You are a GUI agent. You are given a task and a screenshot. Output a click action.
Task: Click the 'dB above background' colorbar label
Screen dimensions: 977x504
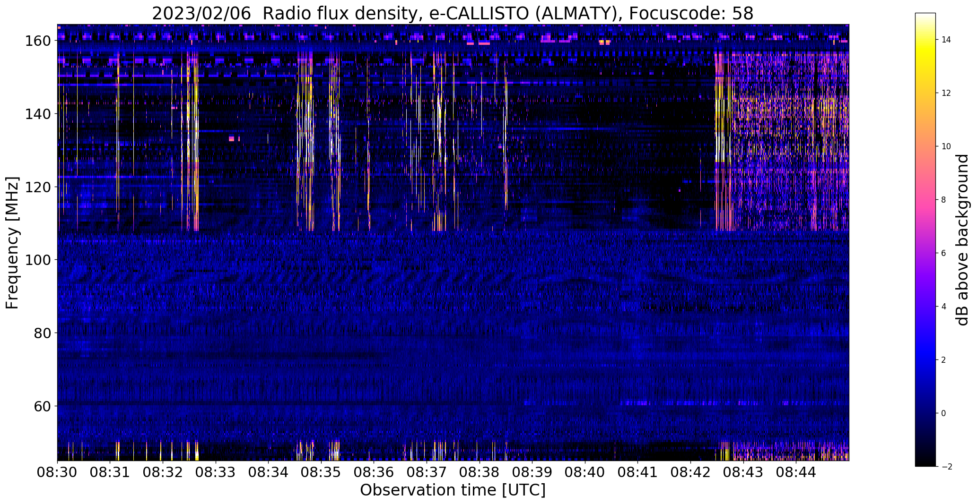pos(962,240)
